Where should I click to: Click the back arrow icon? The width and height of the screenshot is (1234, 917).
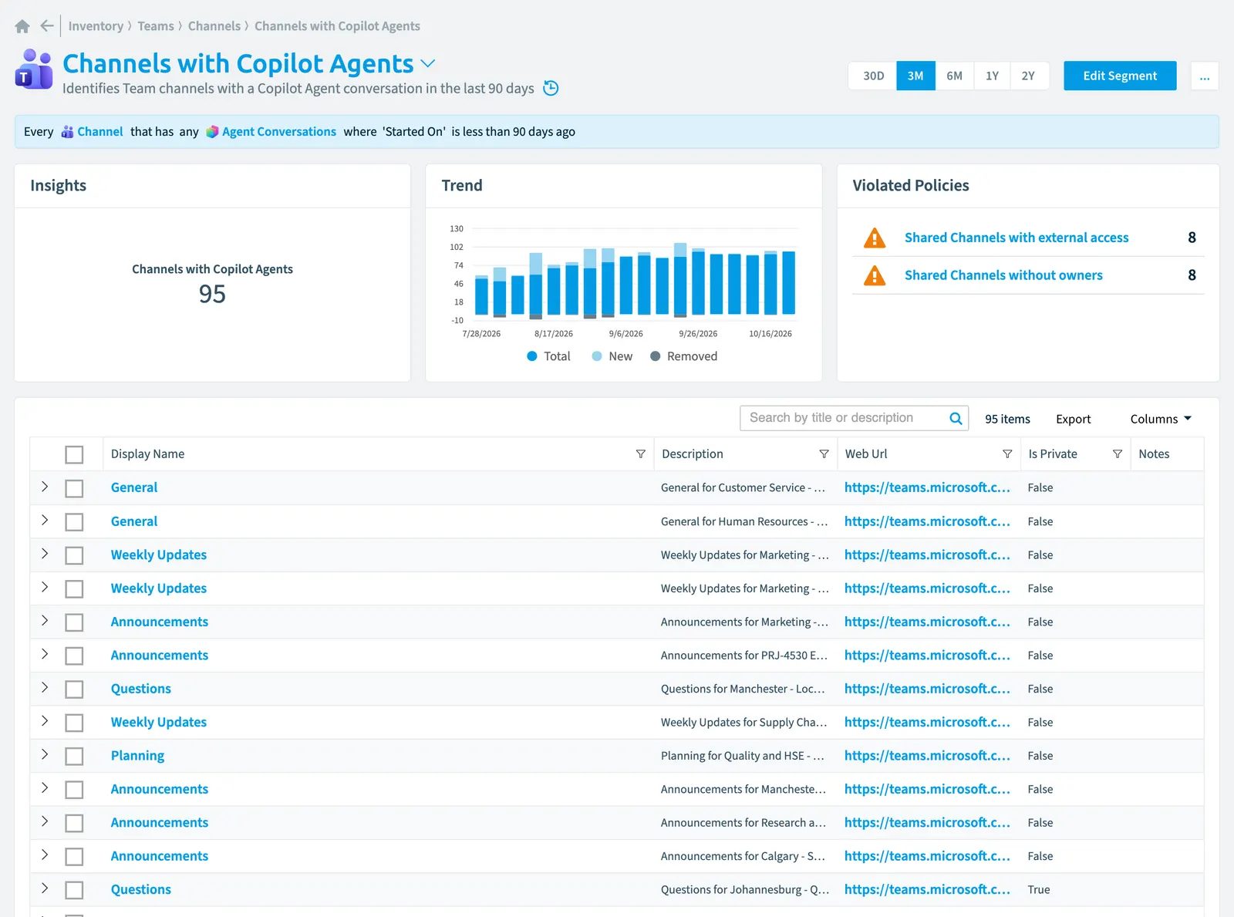point(47,26)
